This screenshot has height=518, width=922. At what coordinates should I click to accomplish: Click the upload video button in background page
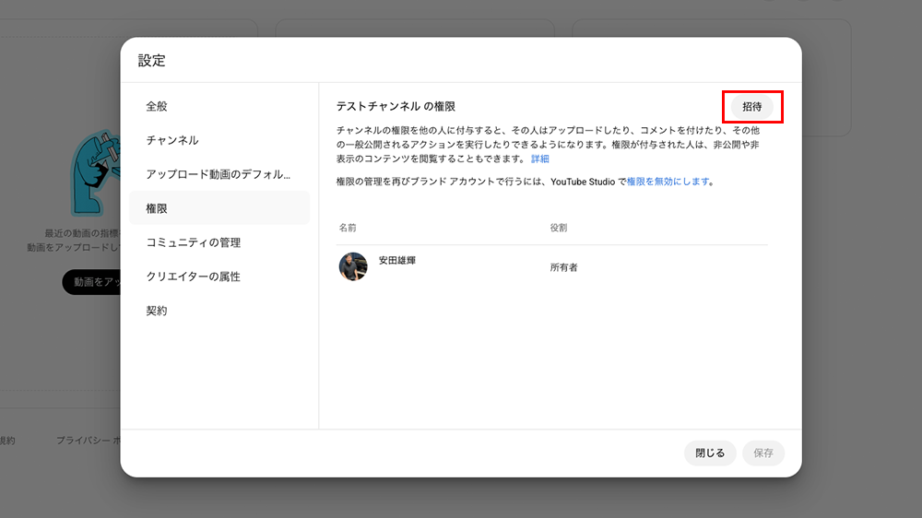point(91,282)
